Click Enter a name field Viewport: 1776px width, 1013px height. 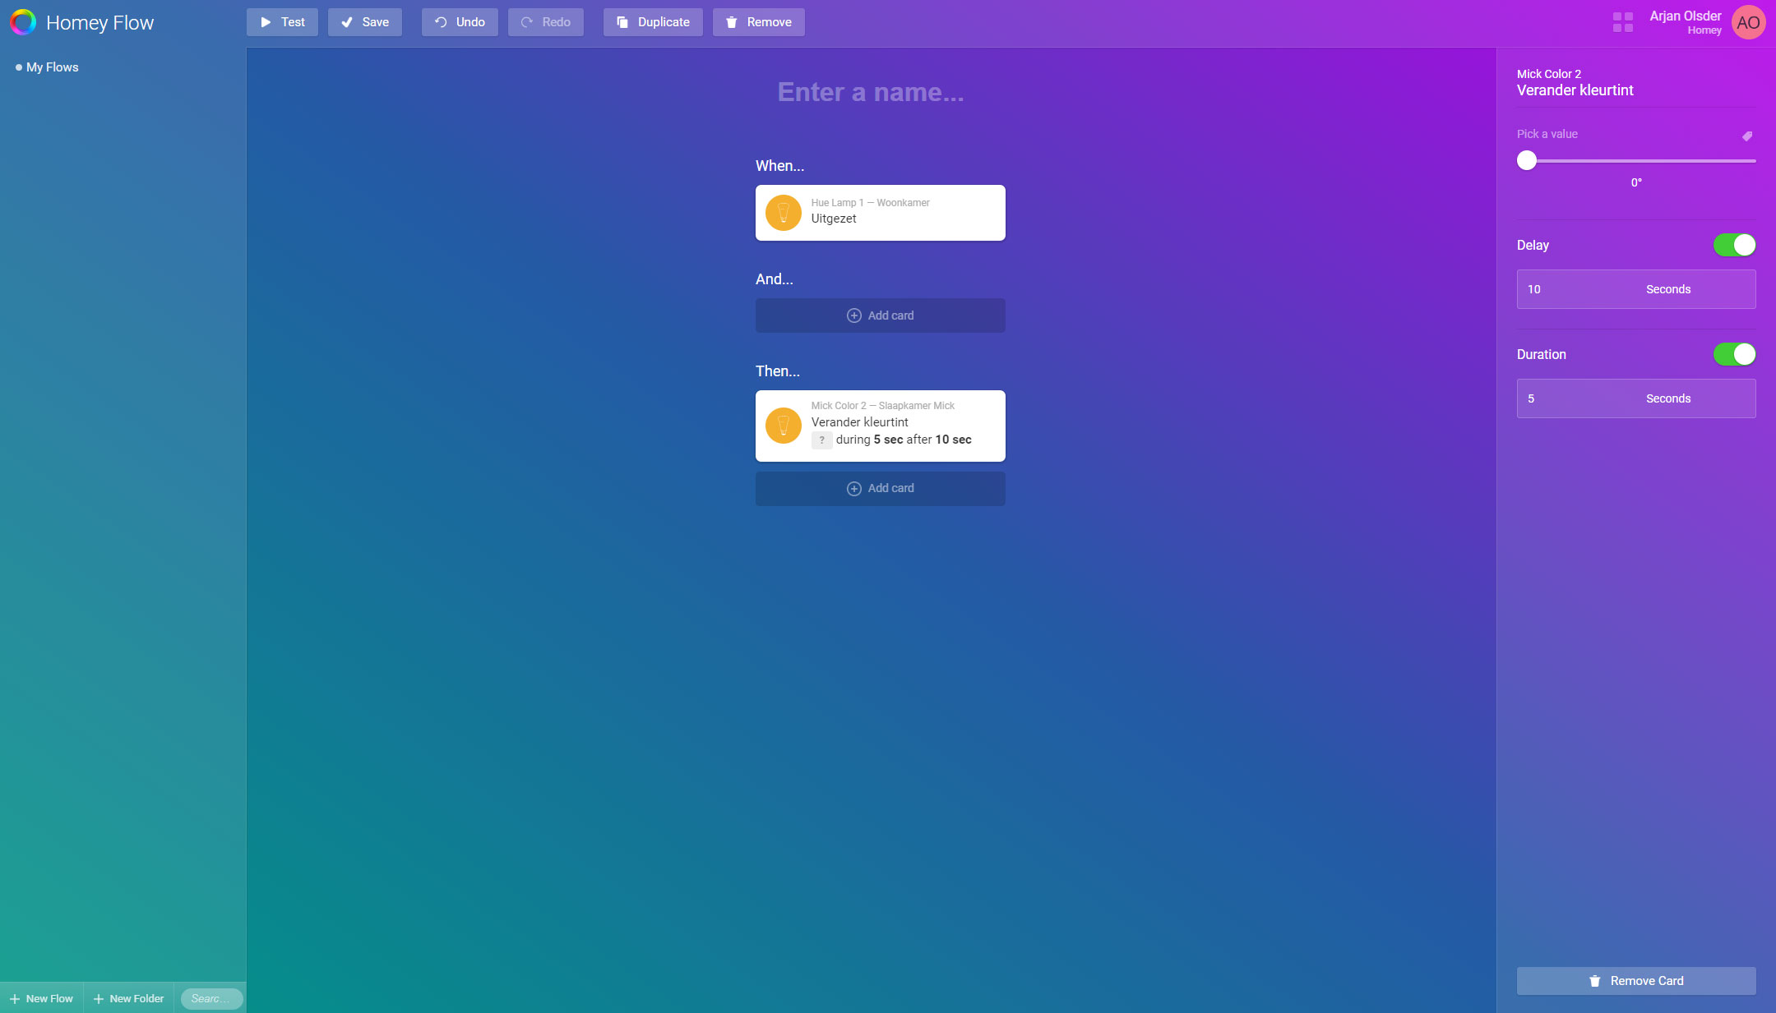click(871, 91)
